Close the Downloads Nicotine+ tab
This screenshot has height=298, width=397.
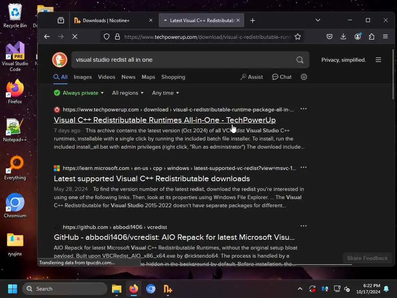coord(151,20)
